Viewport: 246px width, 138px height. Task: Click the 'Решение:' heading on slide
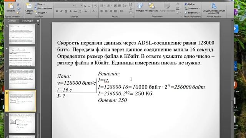[109, 74]
